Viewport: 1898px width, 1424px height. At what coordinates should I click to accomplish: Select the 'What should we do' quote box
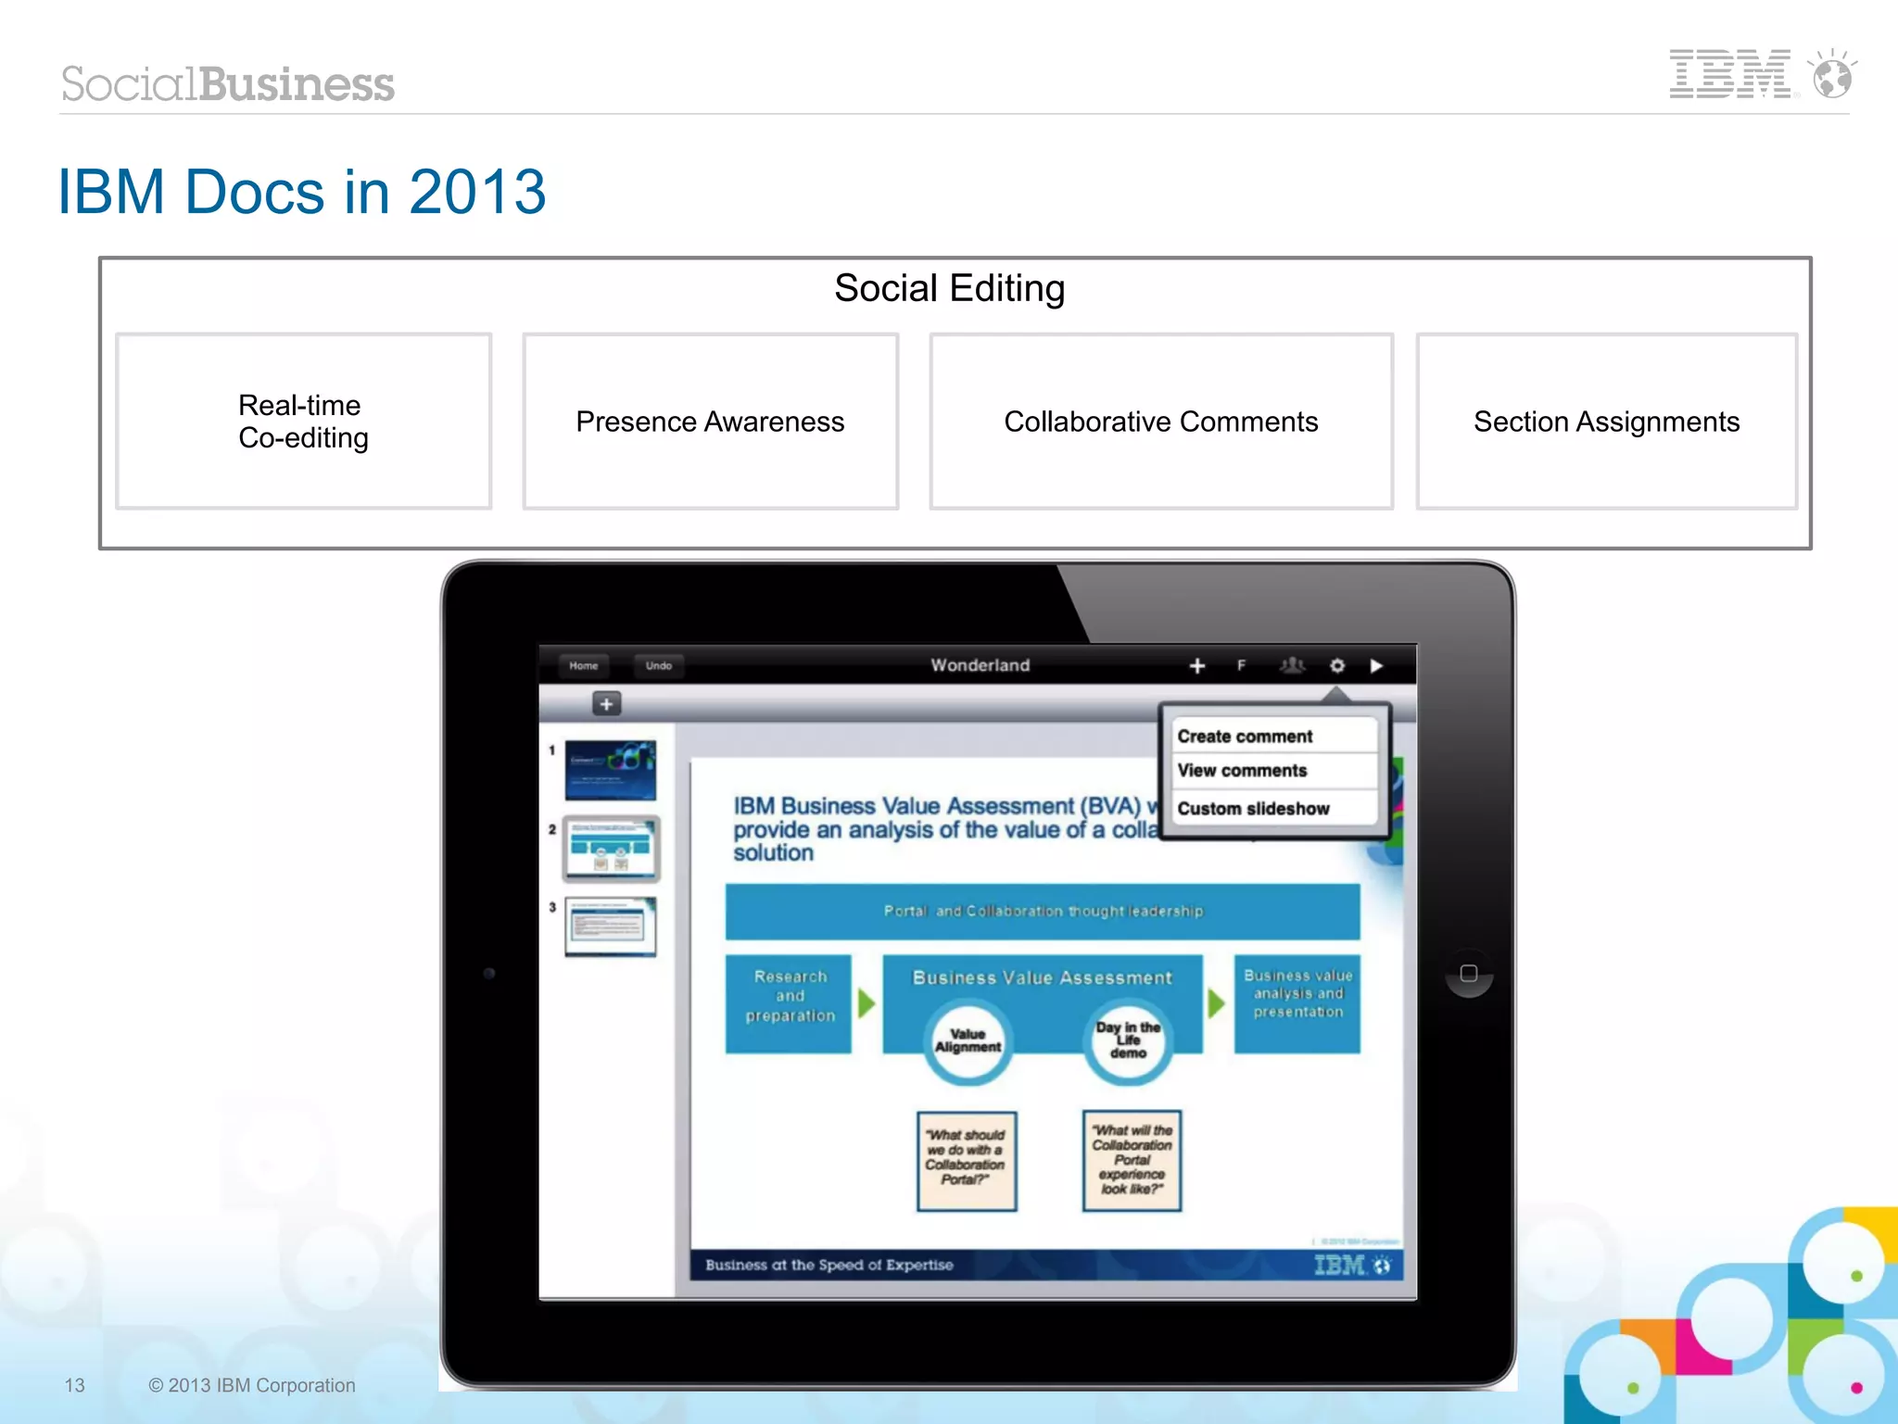point(967,1161)
